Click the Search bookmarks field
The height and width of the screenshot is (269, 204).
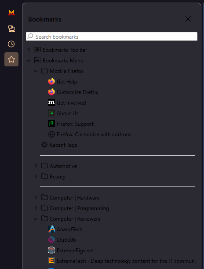(x=112, y=36)
